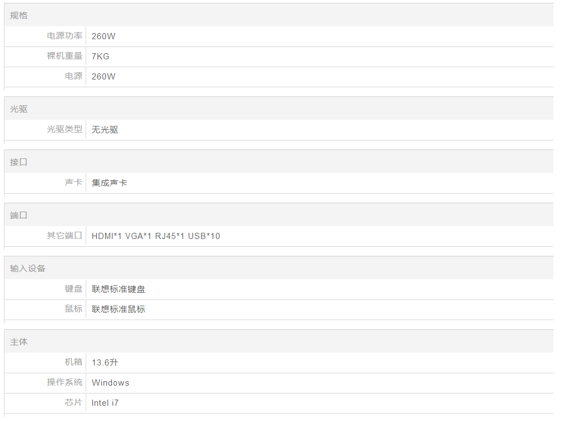Image resolution: width=563 pixels, height=422 pixels.
Task: Select the Intel i7 chip value
Action: pyautogui.click(x=105, y=403)
